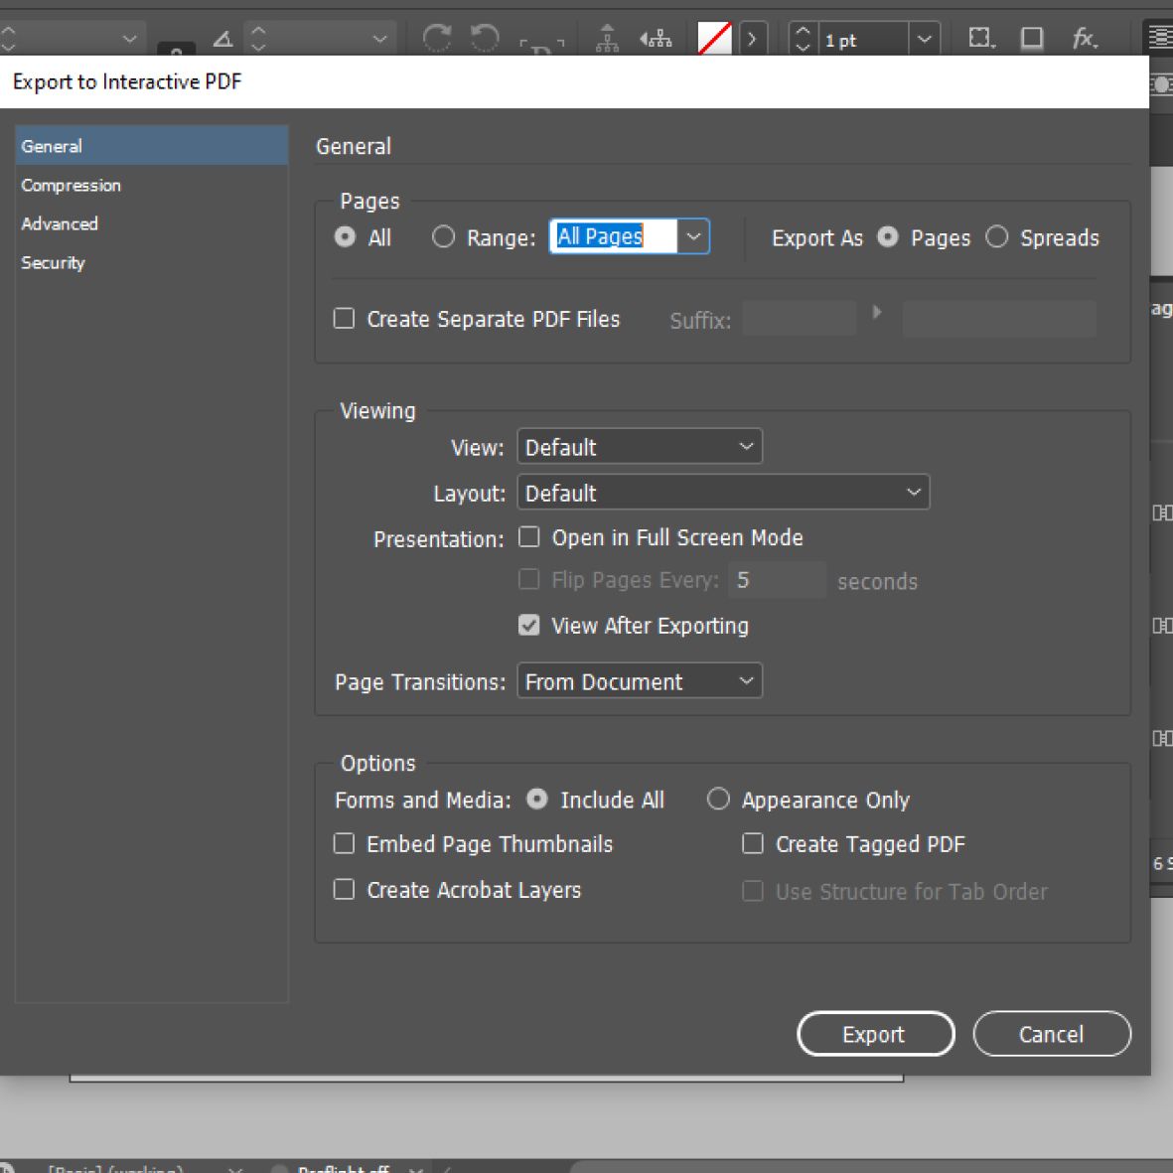Enable Create Separate PDF Files checkbox
The height and width of the screenshot is (1173, 1173).
coord(344,319)
